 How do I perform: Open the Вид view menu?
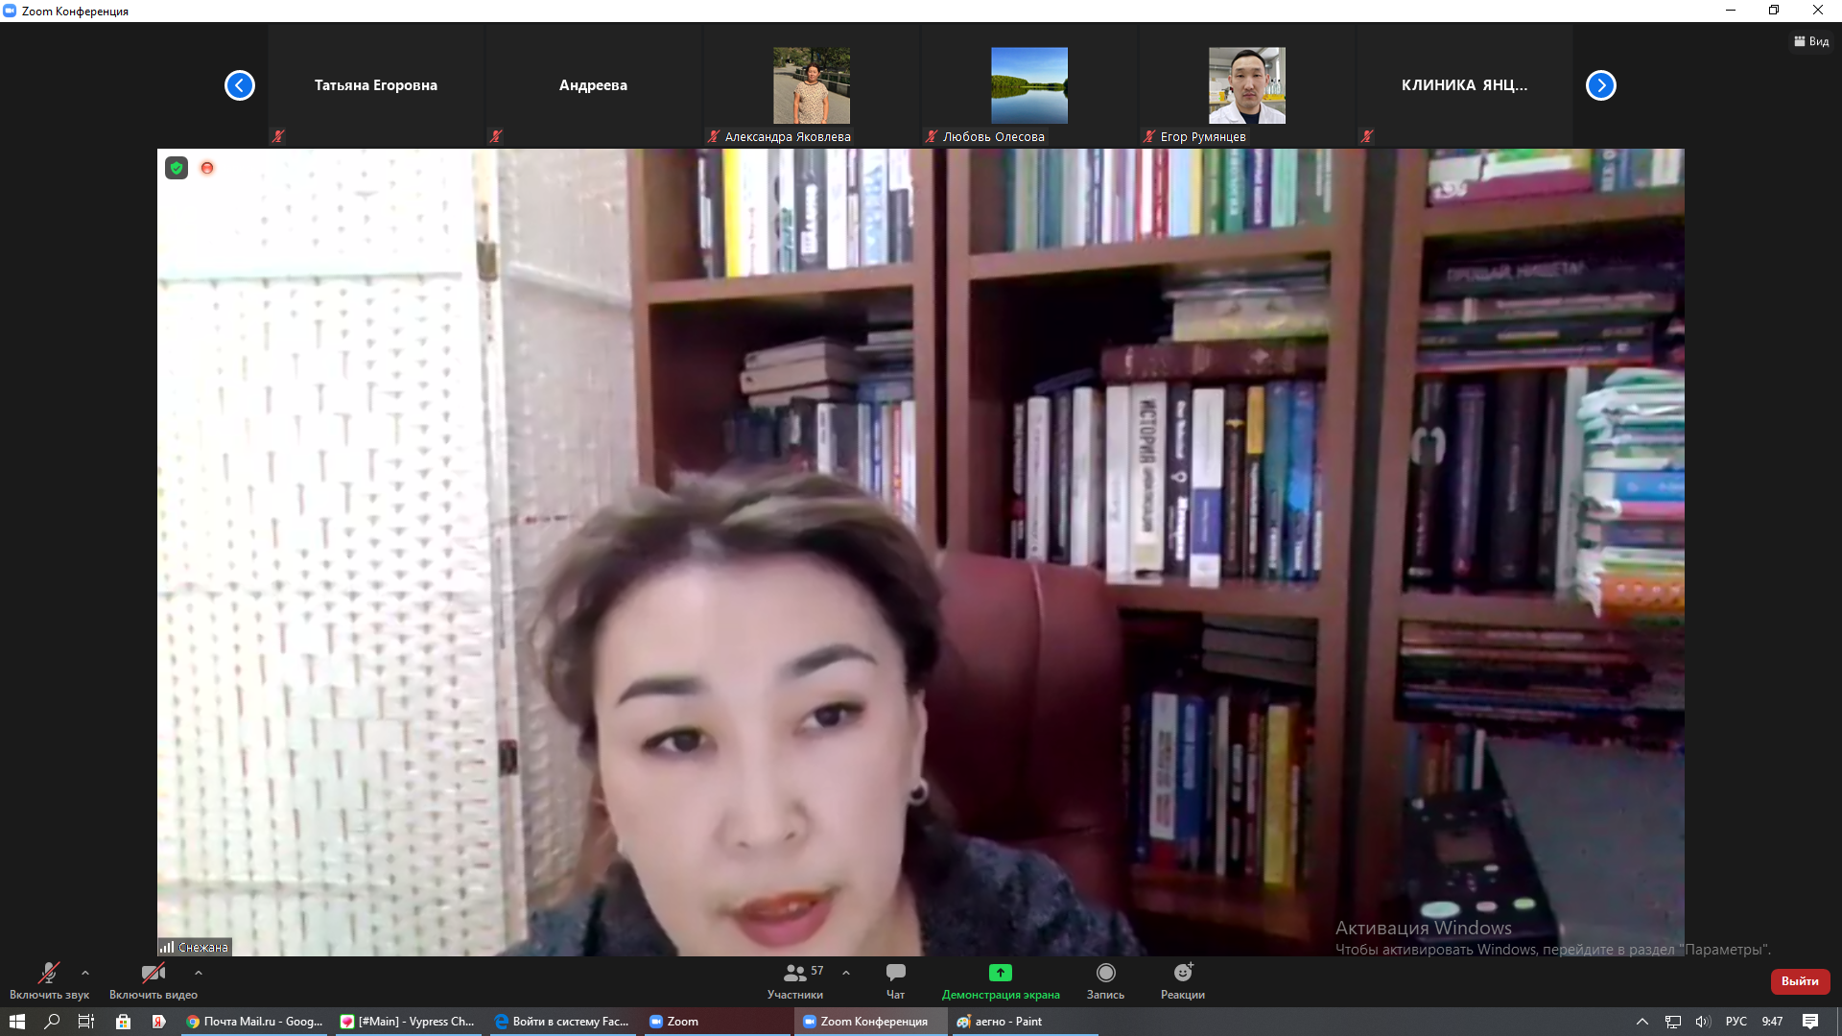pos(1811,41)
